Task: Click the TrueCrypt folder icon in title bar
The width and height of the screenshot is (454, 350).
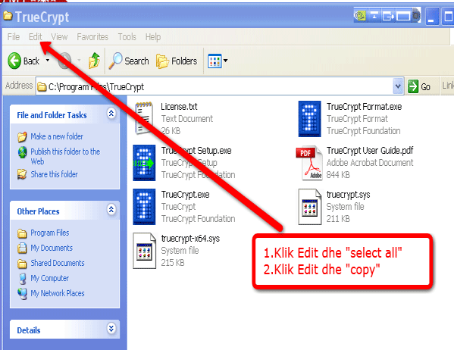Action: (x=8, y=16)
